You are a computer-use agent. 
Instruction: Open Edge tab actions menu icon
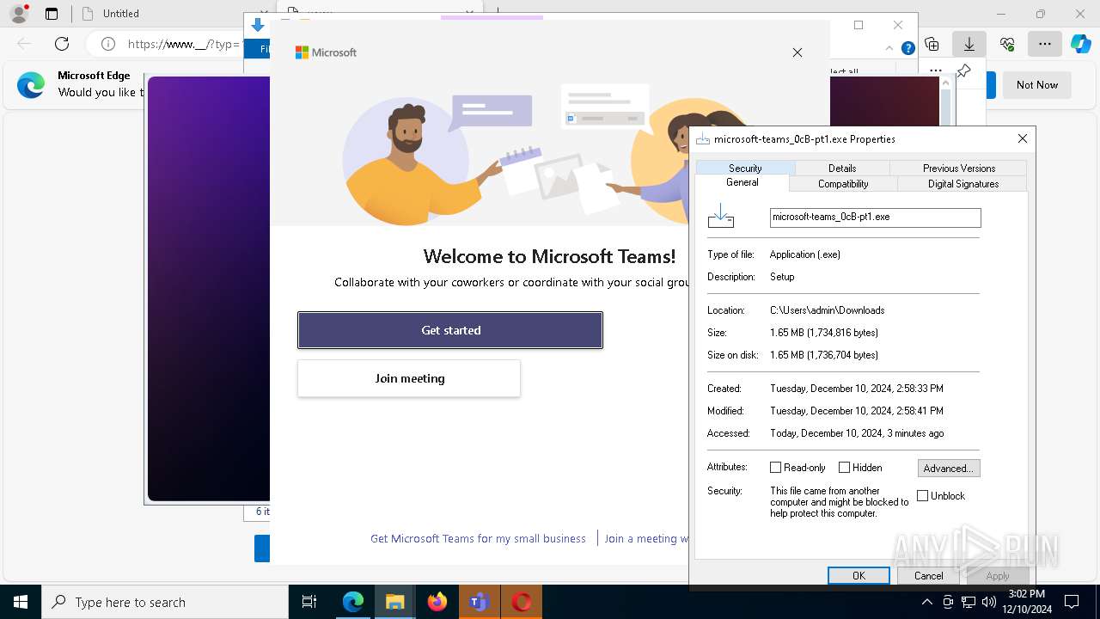click(52, 14)
